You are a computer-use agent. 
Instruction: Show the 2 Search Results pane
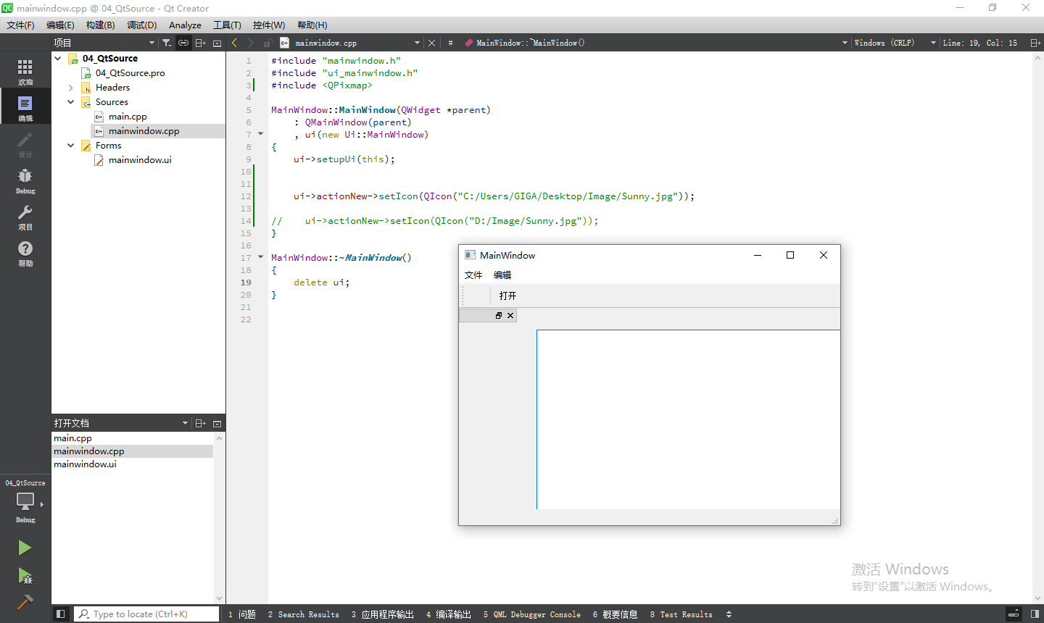tap(303, 614)
